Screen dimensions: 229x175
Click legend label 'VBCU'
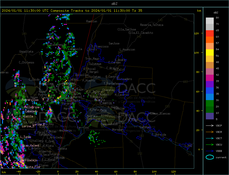pos(219,145)
